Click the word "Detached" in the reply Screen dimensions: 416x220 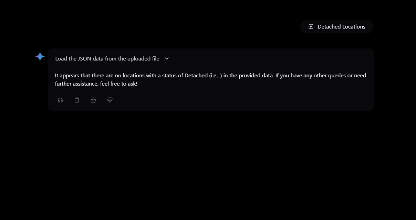coord(196,75)
